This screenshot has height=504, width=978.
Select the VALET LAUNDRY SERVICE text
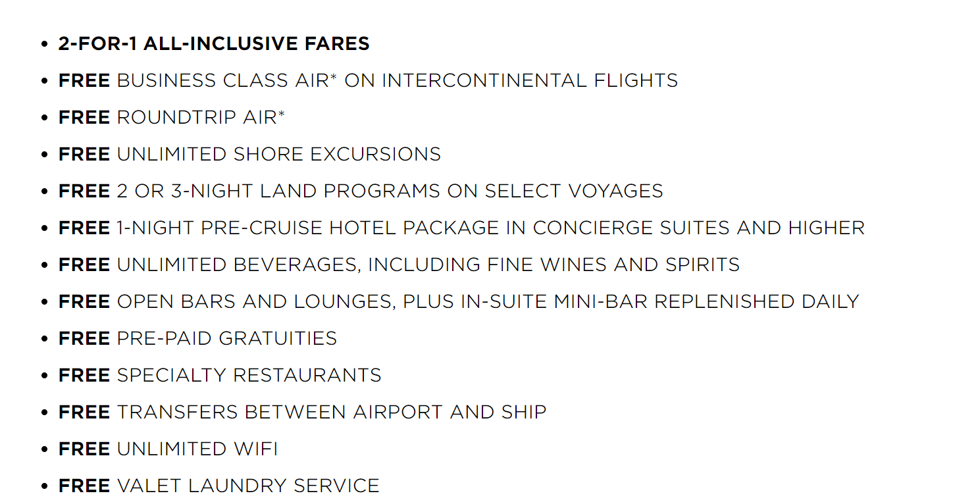[x=248, y=486]
